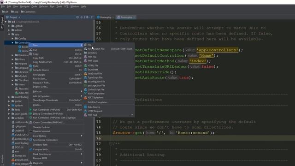Expand the PHP Test submenu arrow
295x166 pixels.
coord(132,115)
